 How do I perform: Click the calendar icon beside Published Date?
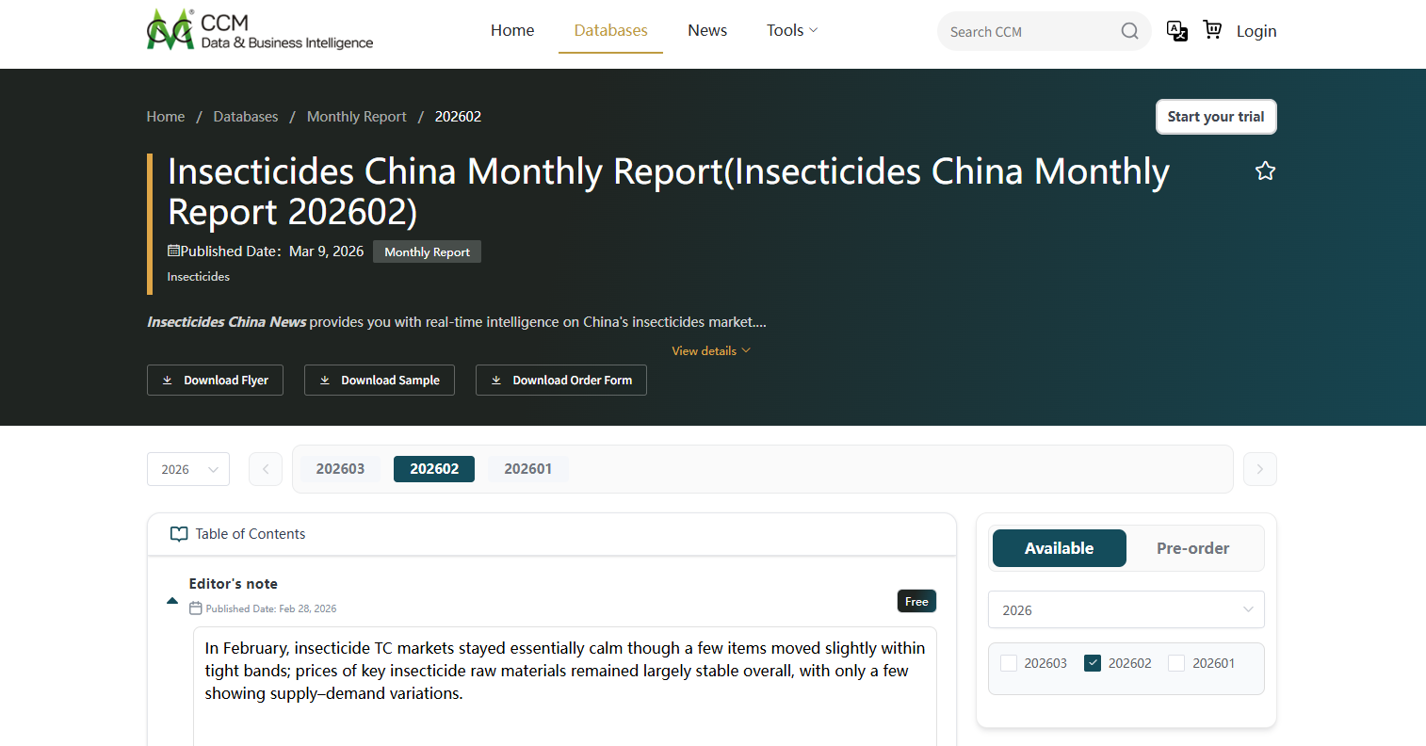[x=171, y=251]
